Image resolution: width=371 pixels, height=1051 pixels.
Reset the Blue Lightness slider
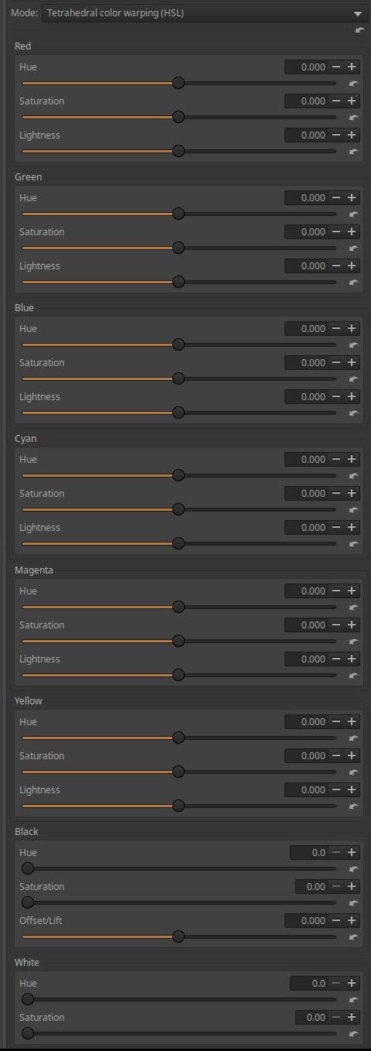point(354,413)
